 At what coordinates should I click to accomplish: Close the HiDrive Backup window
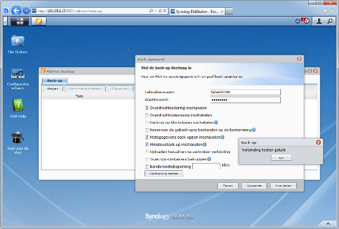[x=315, y=71]
